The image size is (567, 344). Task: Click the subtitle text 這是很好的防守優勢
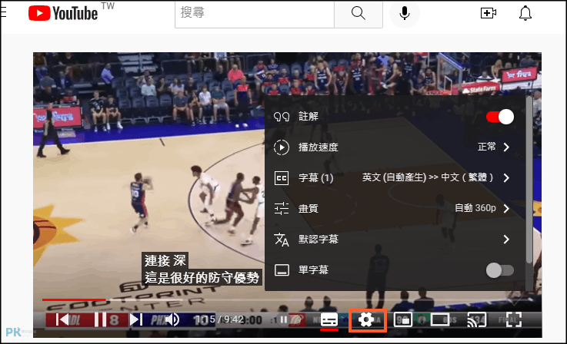202,278
